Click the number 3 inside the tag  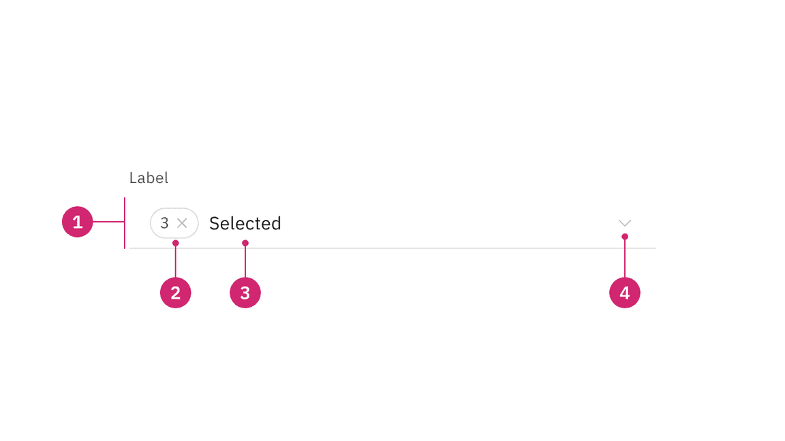coord(164,223)
